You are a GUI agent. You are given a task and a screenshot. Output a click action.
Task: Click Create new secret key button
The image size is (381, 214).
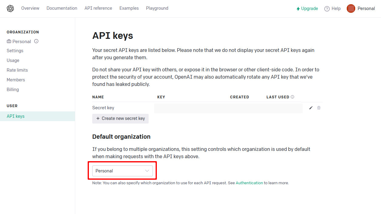pos(120,118)
